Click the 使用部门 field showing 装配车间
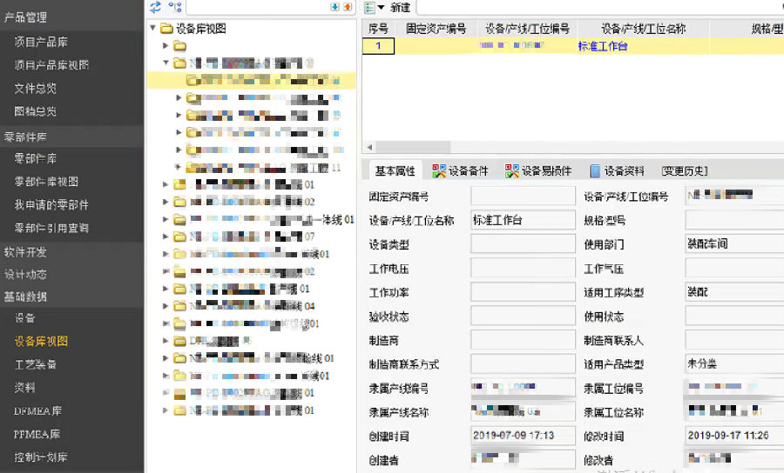This screenshot has width=784, height=473. (x=734, y=244)
